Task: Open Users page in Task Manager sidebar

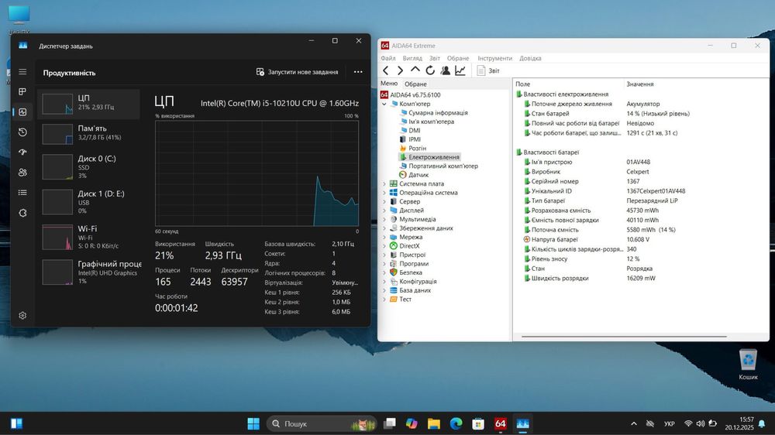Action: pyautogui.click(x=22, y=173)
